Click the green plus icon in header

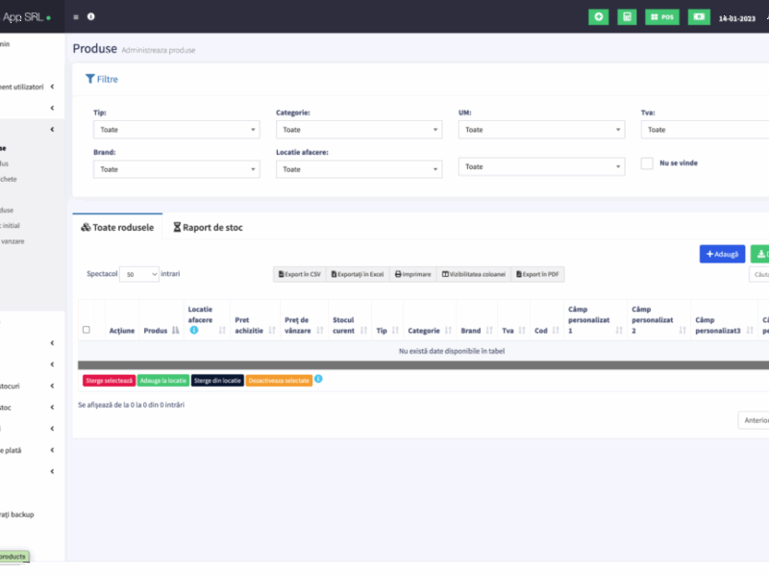click(598, 16)
